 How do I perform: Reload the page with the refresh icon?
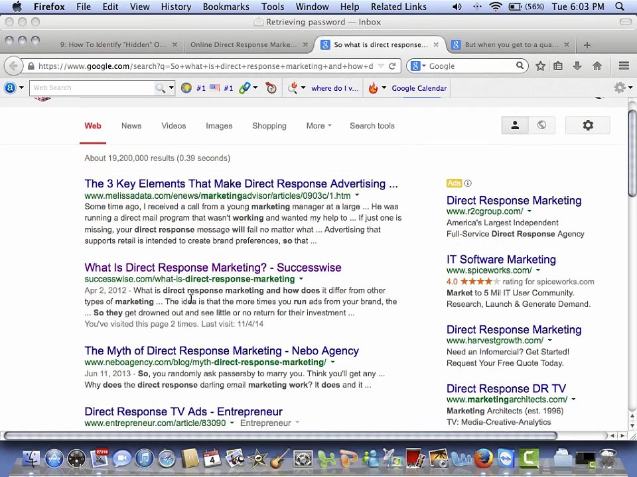[x=392, y=66]
